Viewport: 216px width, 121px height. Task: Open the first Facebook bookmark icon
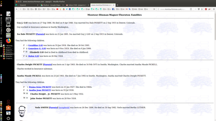(x=70, y=9)
